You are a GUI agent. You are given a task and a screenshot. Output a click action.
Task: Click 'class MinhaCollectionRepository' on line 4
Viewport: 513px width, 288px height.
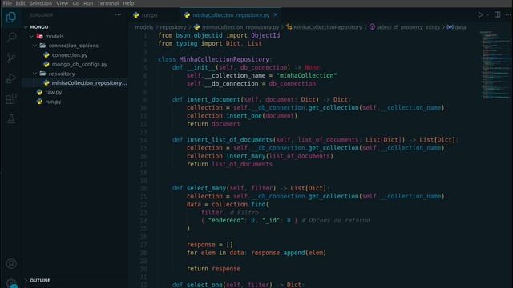215,59
